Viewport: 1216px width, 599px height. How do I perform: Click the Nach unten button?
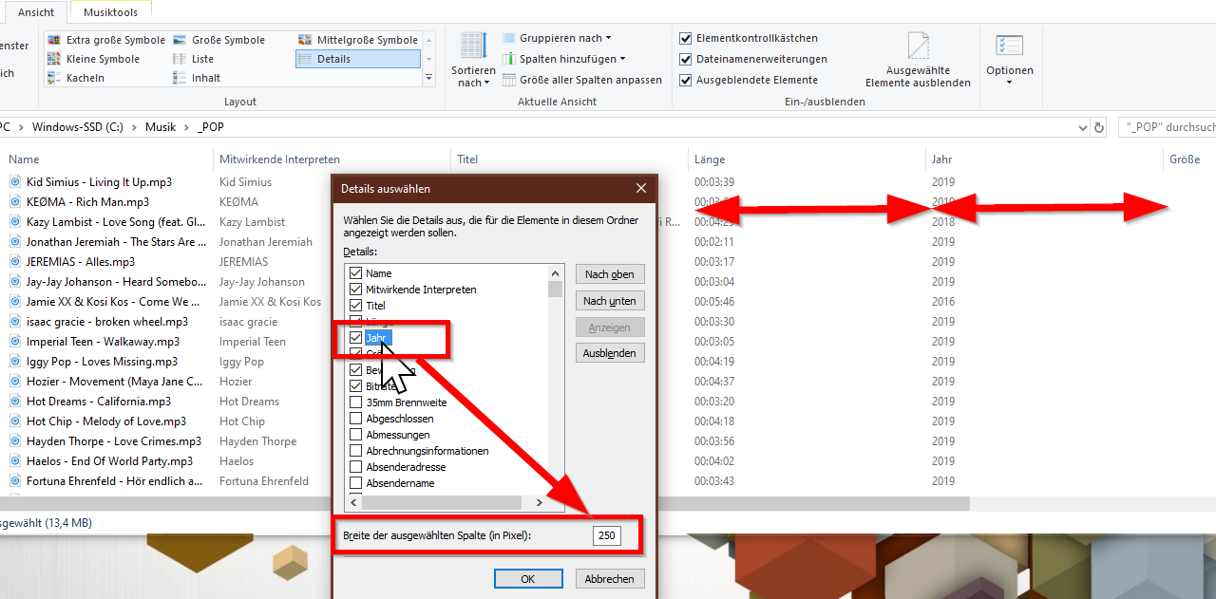pos(610,300)
